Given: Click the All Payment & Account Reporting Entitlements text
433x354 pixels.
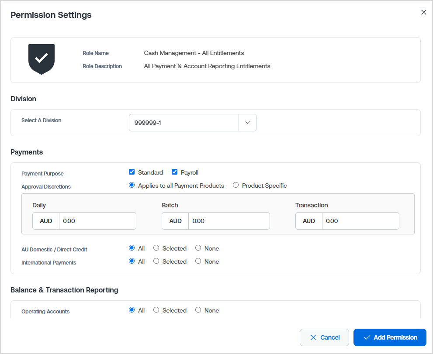Looking at the screenshot, I should [207, 66].
